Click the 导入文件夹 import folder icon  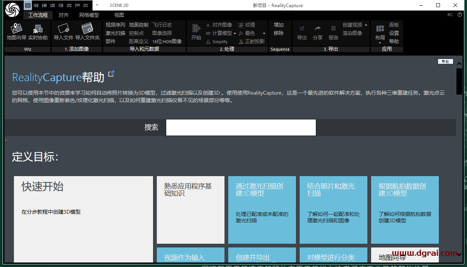[87, 29]
